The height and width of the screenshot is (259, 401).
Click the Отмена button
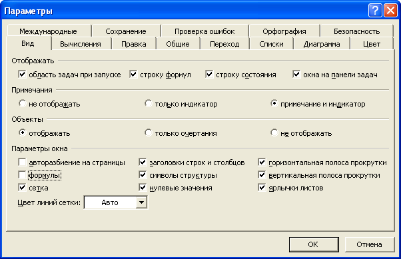(370, 244)
